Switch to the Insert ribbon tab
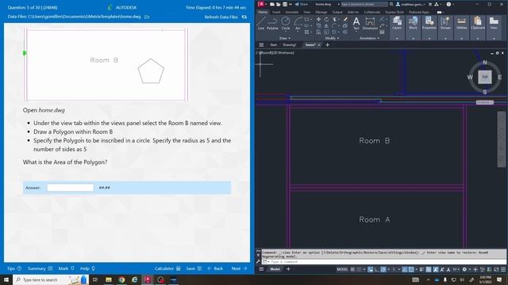Screen dimensions: 508x285 pyautogui.click(x=276, y=12)
